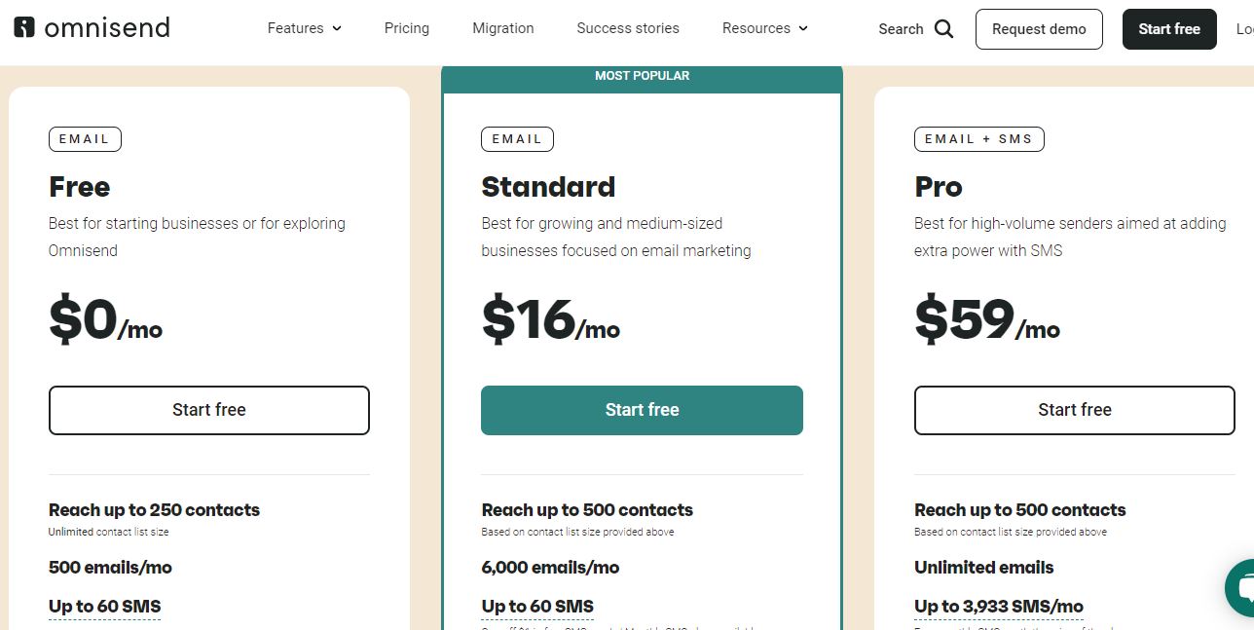Open the live chat bubble icon
The width and height of the screenshot is (1254, 630).
1240,588
